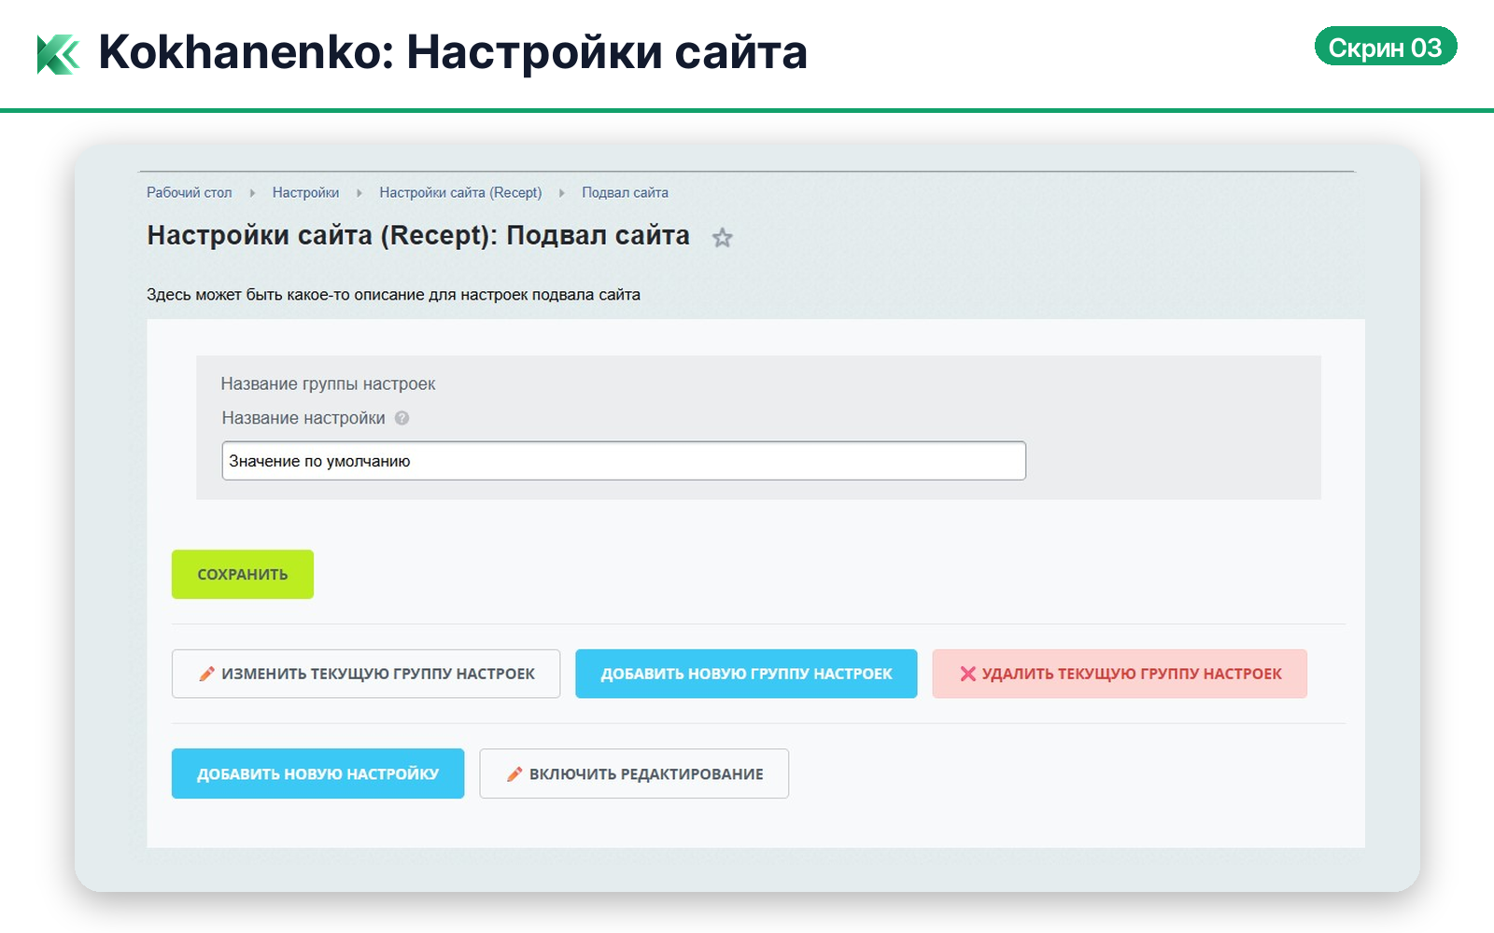Click Изменить текущую группу настроек

(x=366, y=674)
